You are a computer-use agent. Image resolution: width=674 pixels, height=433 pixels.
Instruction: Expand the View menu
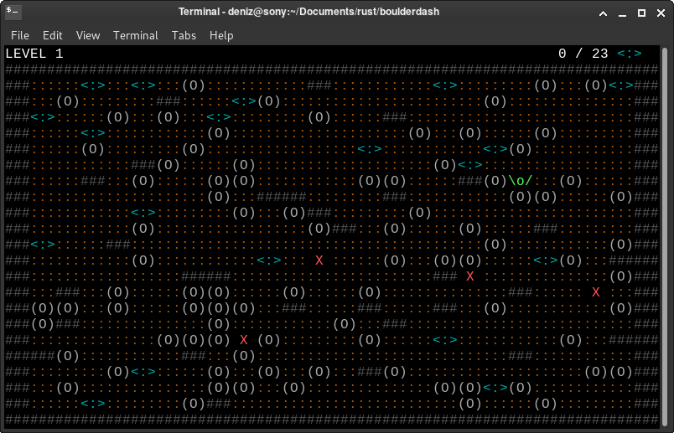pyautogui.click(x=88, y=35)
